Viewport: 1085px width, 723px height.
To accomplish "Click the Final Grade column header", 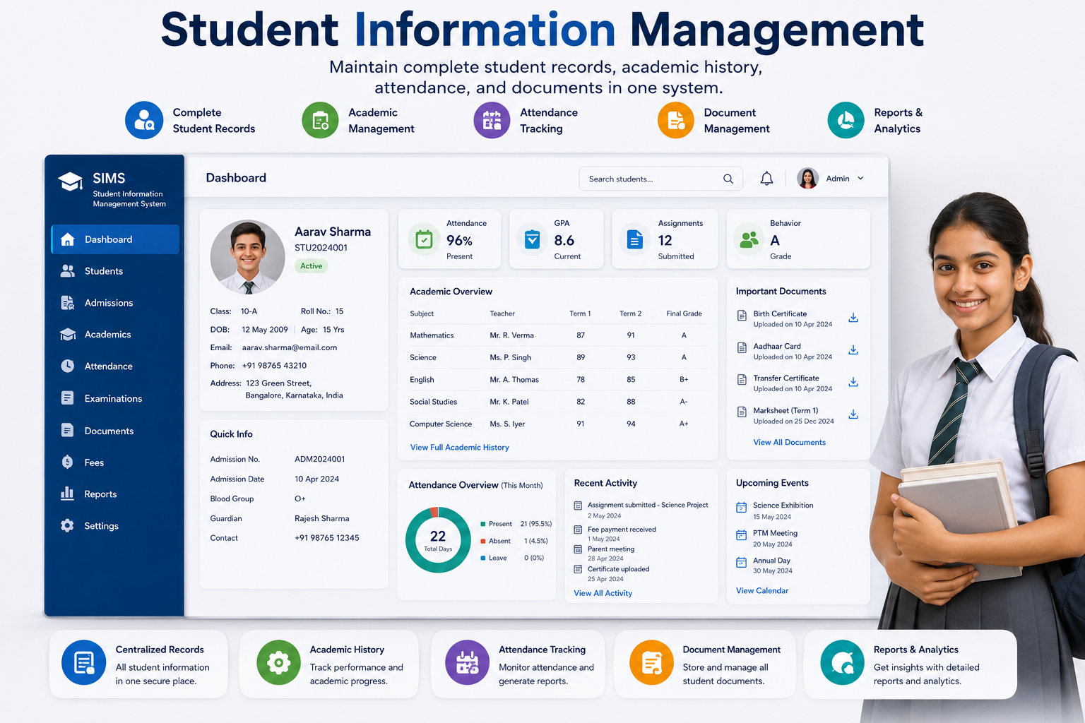I will click(x=684, y=313).
